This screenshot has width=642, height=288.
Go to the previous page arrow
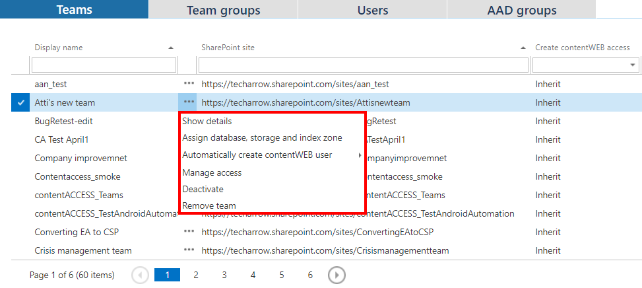coord(140,275)
